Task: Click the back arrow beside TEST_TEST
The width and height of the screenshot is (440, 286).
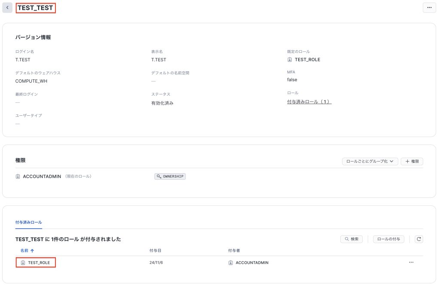Action: (x=7, y=8)
